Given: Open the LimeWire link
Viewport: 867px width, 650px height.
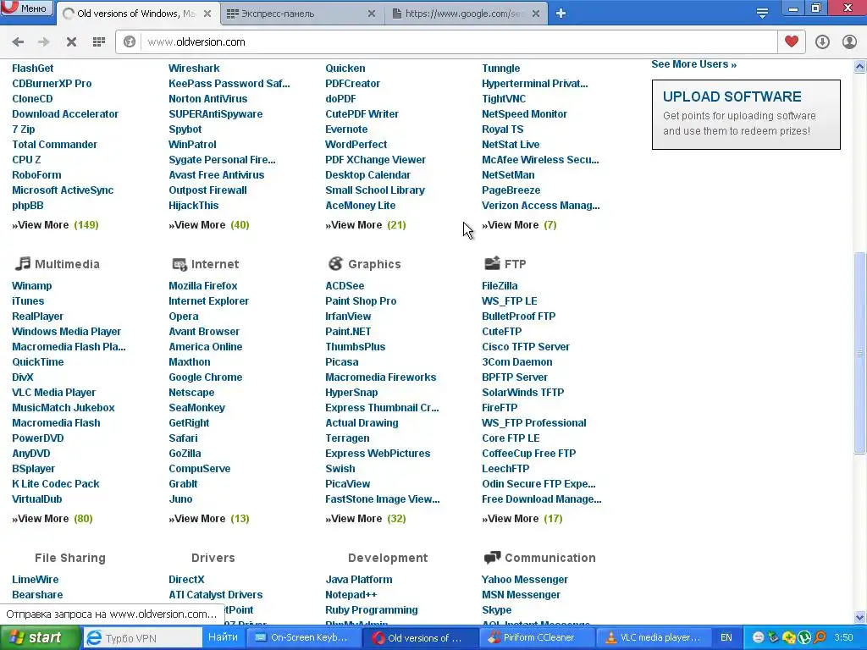Looking at the screenshot, I should click(35, 579).
